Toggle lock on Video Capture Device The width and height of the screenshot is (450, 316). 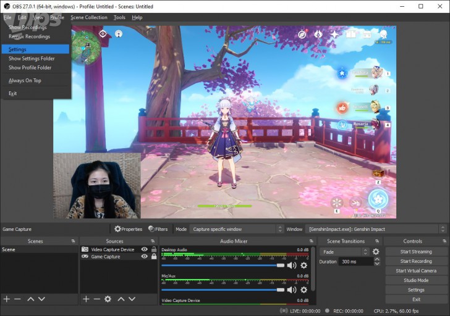tap(154, 249)
